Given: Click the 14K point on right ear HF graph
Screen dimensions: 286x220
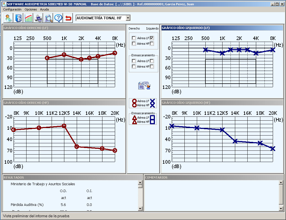Looking at the screenshot, I should pos(77,147).
